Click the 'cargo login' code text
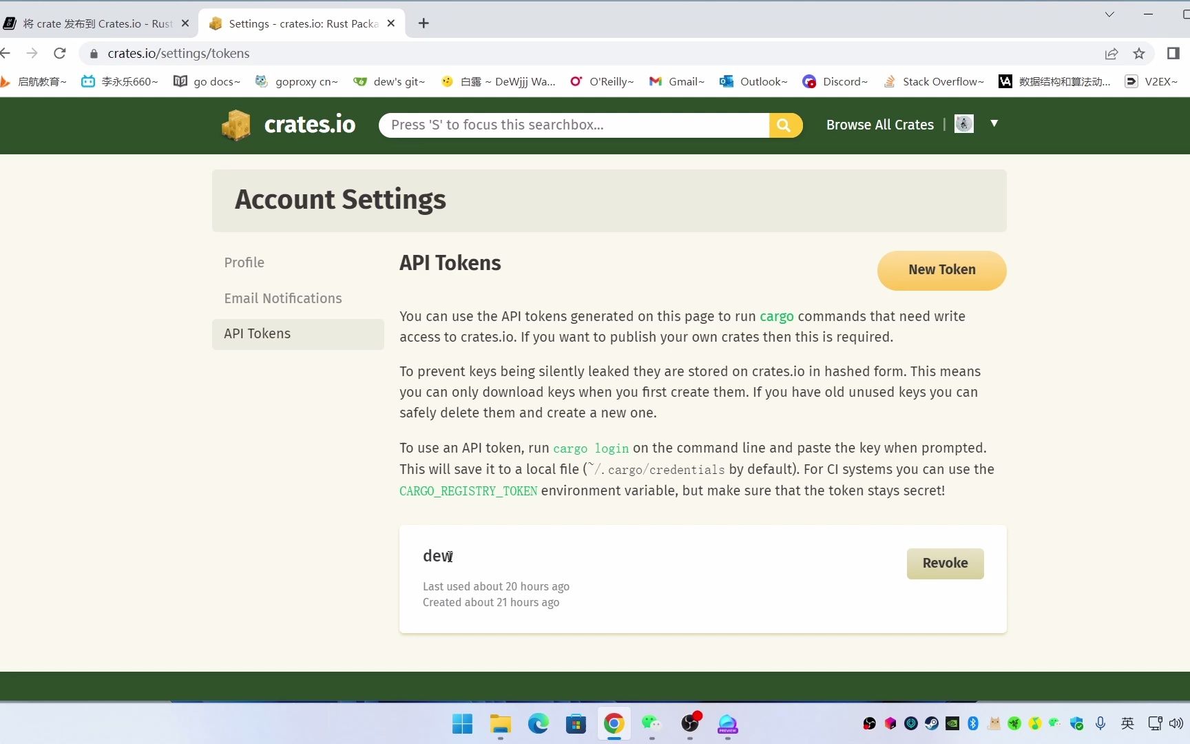This screenshot has width=1190, height=744. click(x=591, y=448)
